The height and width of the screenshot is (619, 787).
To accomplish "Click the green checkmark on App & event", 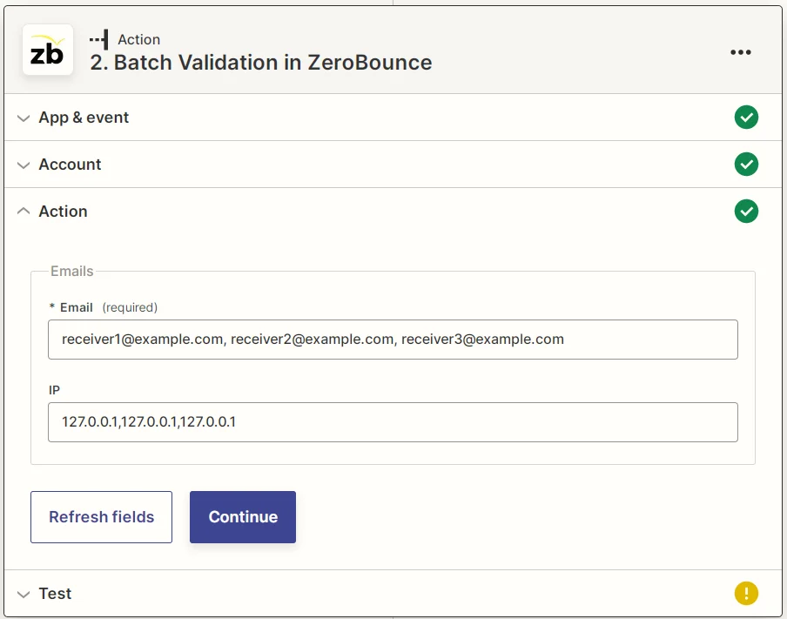I will pyautogui.click(x=746, y=117).
